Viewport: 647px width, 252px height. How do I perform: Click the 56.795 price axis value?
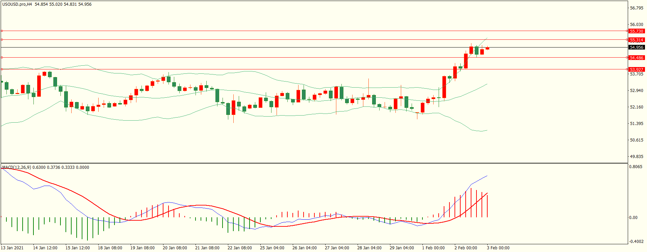click(637, 8)
